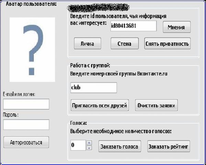Click into the Пароль input field
206x165 pixels.
click(x=26, y=124)
